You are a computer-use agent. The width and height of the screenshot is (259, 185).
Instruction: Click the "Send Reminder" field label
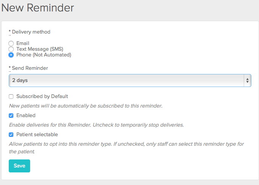[x=30, y=68]
